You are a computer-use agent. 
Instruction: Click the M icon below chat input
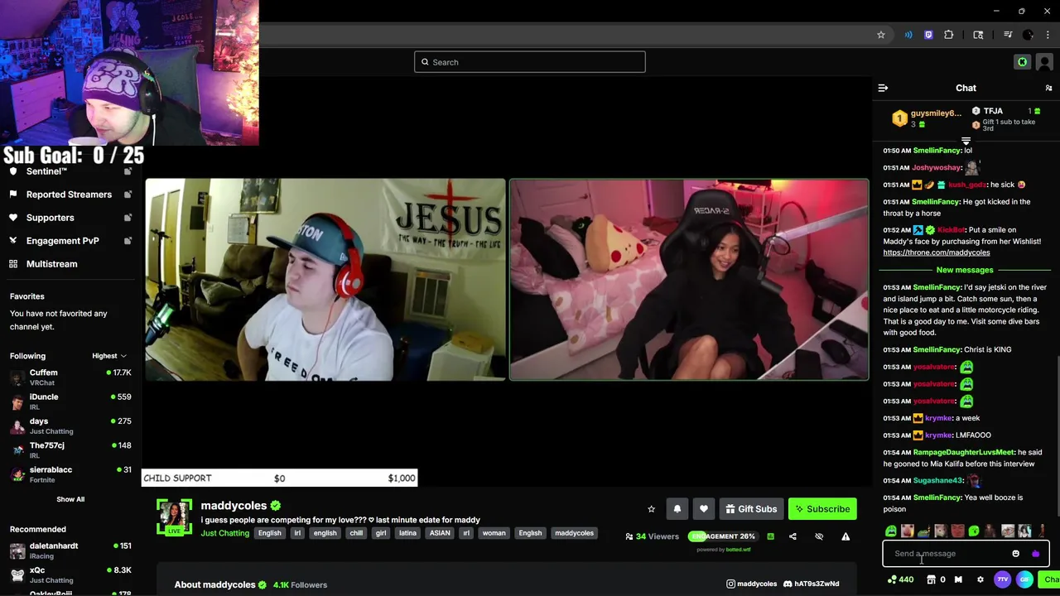[958, 579]
